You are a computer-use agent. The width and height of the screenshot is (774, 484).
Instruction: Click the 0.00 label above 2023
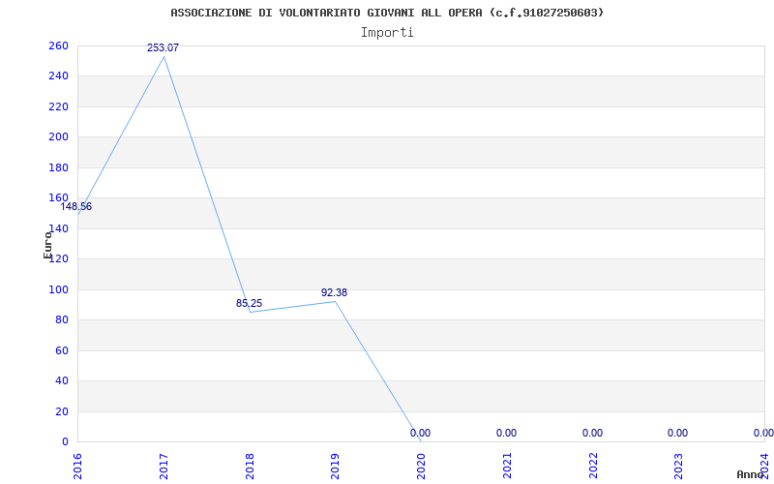[678, 433]
